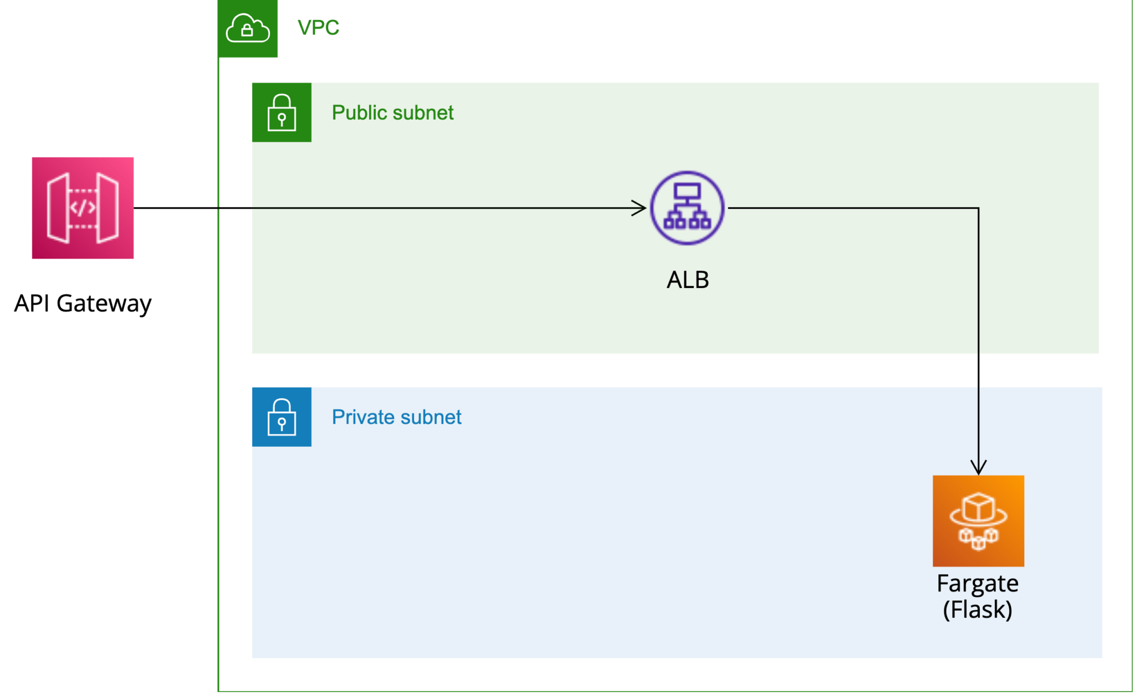1135x696 pixels.
Task: Click the code brackets symbol inside API Gateway
Action: click(82, 208)
